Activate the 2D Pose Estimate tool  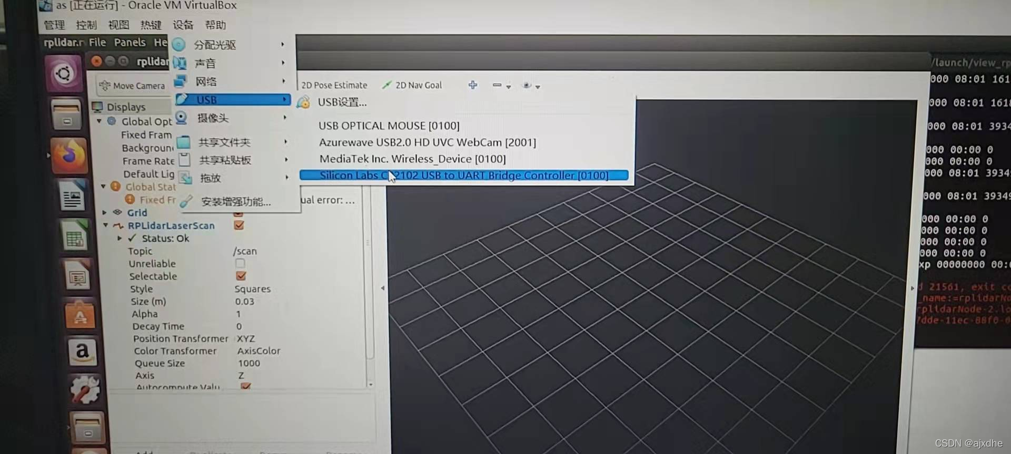[x=334, y=85]
